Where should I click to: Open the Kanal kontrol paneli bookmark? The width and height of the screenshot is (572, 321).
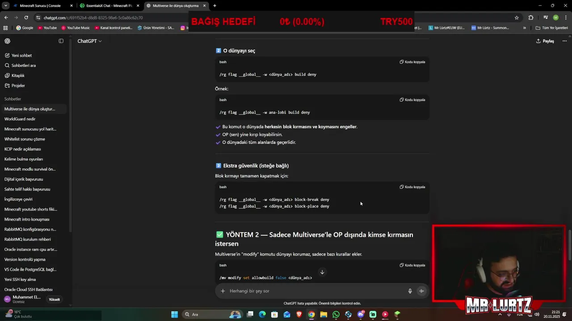tap(114, 28)
